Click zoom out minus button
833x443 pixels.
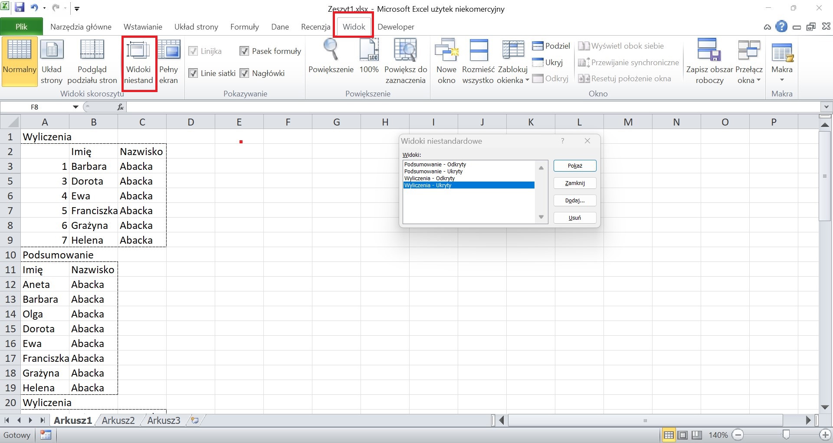[x=737, y=435]
